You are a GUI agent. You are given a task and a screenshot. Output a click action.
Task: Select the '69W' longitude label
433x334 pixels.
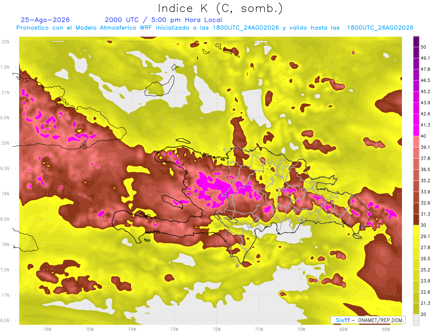[x=344, y=329]
